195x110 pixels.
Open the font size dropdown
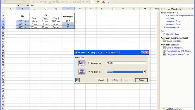click(29, 2)
